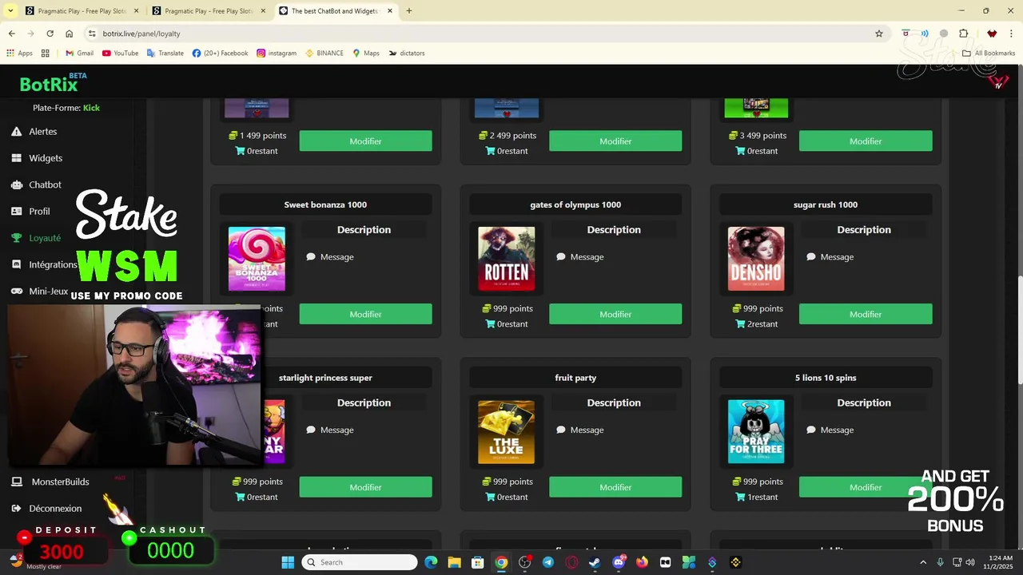Click the Densho game thumbnail
Viewport: 1023px width, 575px height.
pyautogui.click(x=756, y=259)
